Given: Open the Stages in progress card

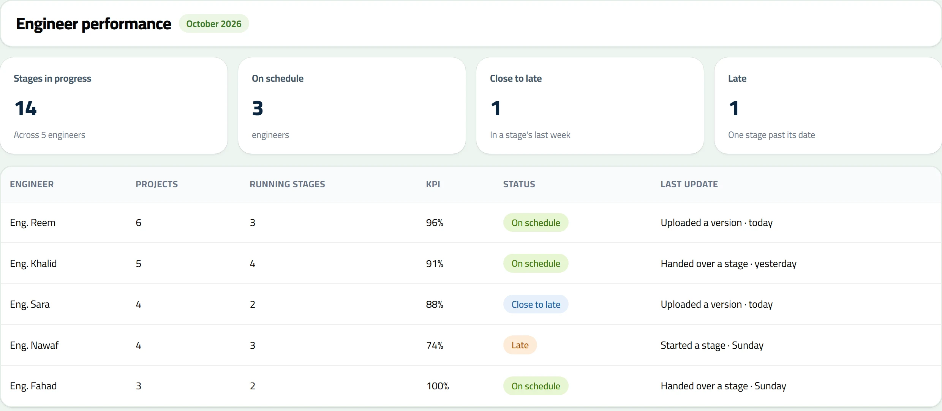Looking at the screenshot, I should coord(114,106).
